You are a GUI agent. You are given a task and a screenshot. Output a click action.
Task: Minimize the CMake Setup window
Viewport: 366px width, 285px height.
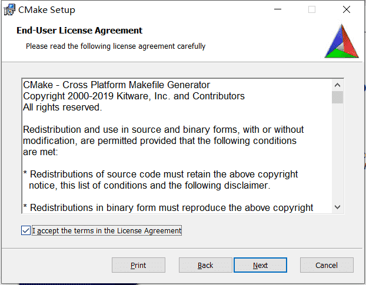[x=278, y=9]
